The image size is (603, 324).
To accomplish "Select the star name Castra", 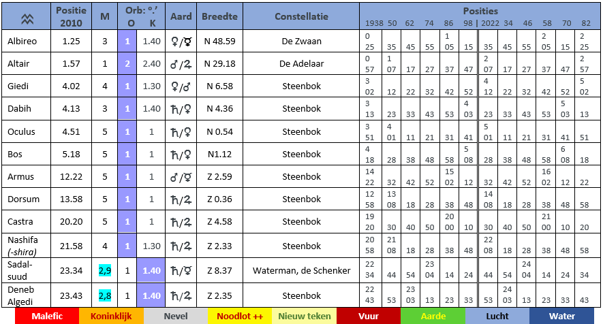I will point(20,222).
